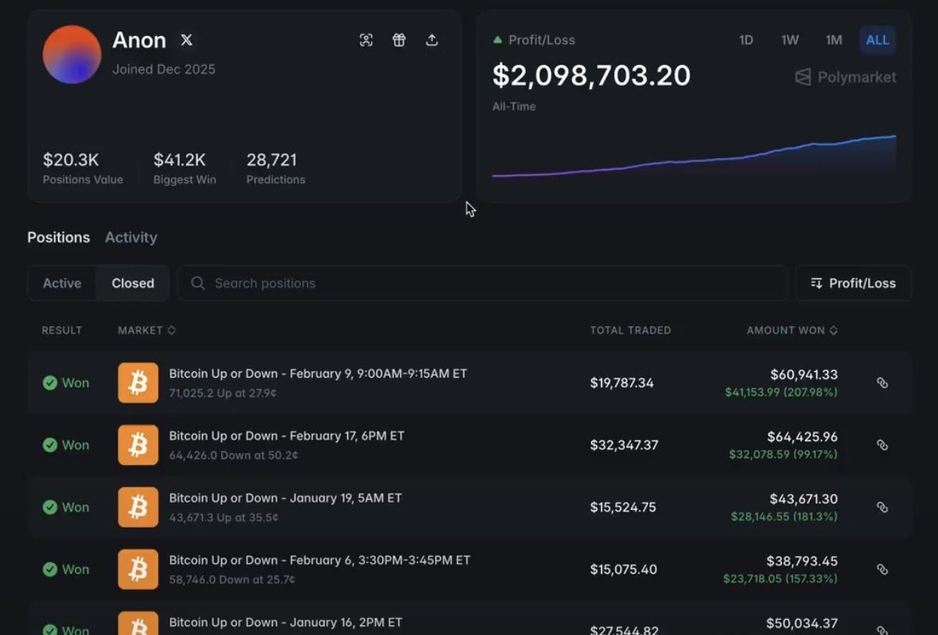Copy link icon for $64,425.96 row
This screenshot has width=938, height=635.
pos(883,445)
